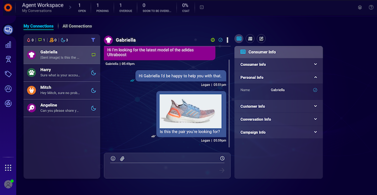This screenshot has width=377, height=195.
Task: Open Harry's conversation in the list
Action: click(62, 73)
